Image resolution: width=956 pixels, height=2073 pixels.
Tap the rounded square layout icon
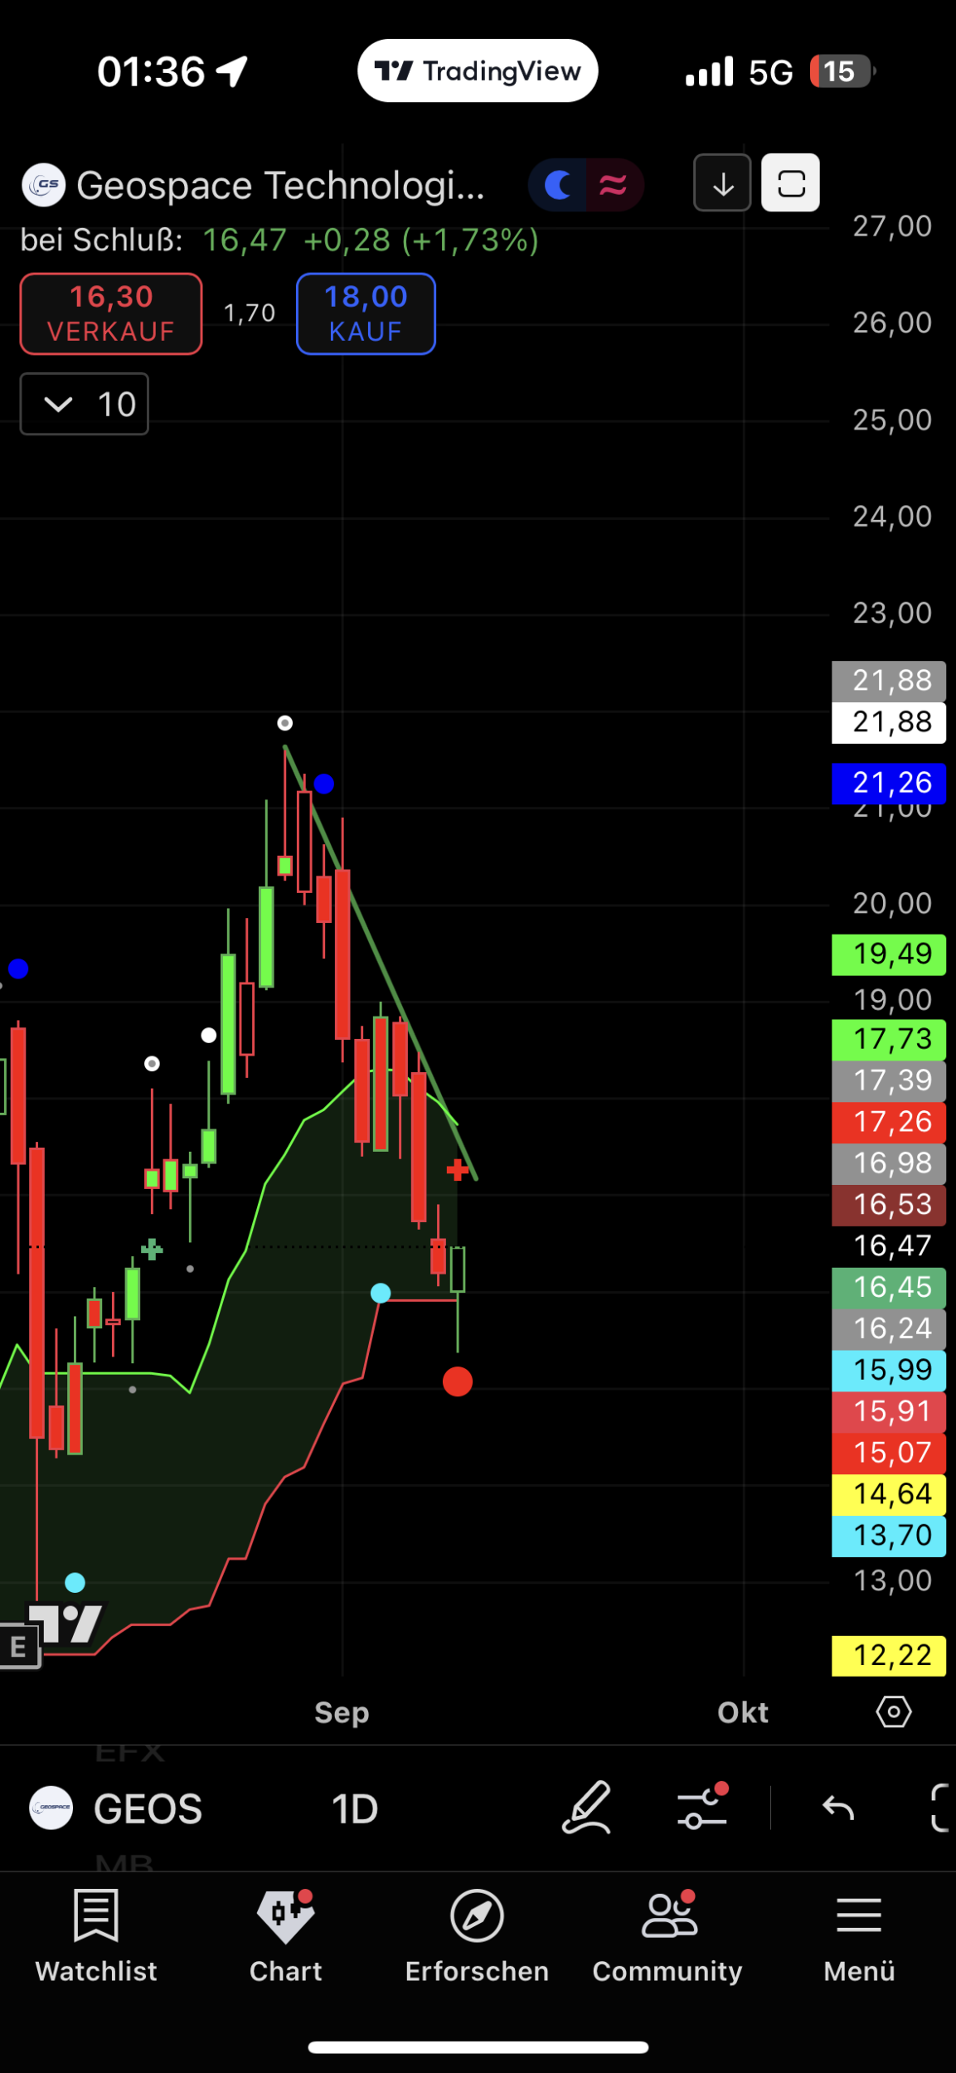tap(791, 183)
